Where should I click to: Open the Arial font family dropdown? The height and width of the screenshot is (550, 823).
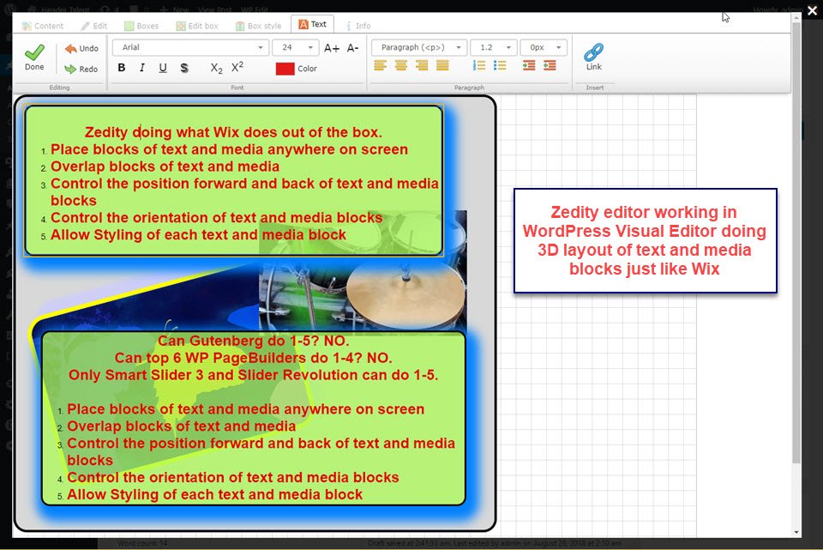click(x=191, y=47)
